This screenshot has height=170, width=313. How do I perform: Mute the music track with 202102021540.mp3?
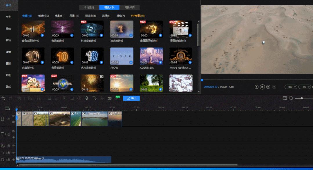(x=13, y=160)
